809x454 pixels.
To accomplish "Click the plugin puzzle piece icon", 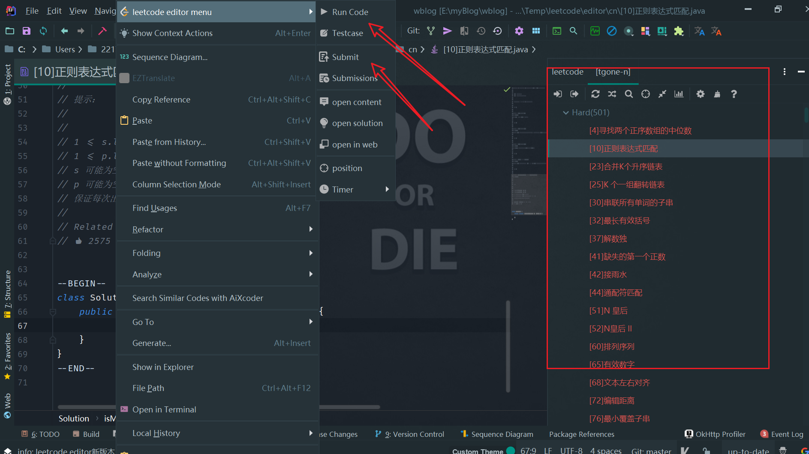I will pos(679,31).
